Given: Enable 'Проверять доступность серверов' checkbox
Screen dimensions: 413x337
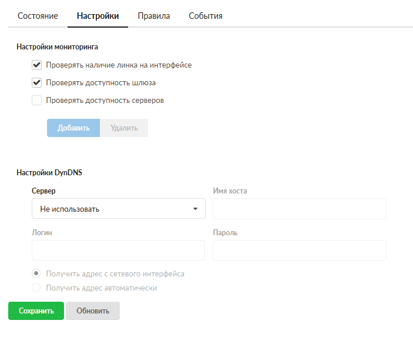Looking at the screenshot, I should (36, 101).
